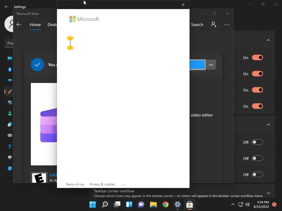This screenshot has height=211, width=282.
Task: Turn off the fourth On toggle
Action: (257, 106)
